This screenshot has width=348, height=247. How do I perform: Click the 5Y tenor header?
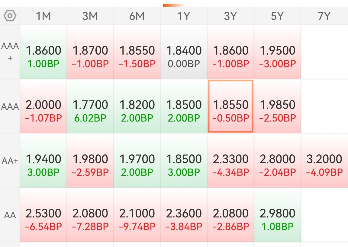[277, 16]
